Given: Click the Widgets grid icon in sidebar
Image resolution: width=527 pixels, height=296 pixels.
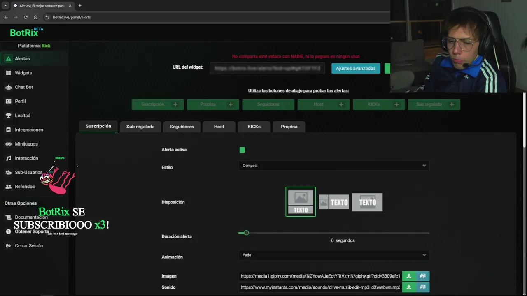Looking at the screenshot, I should tap(8, 73).
